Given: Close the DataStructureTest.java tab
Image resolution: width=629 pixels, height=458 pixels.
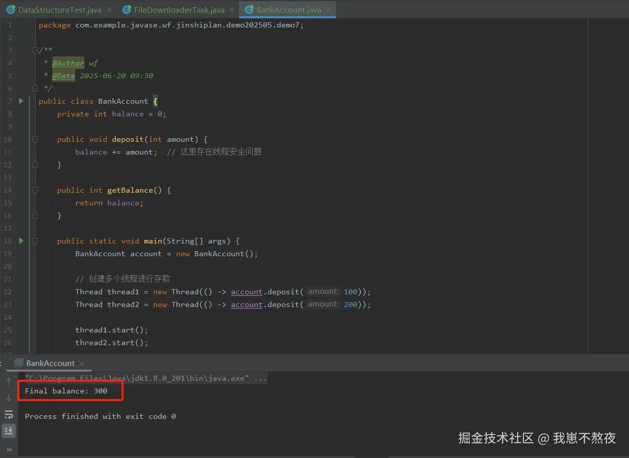Looking at the screenshot, I should click(x=109, y=10).
